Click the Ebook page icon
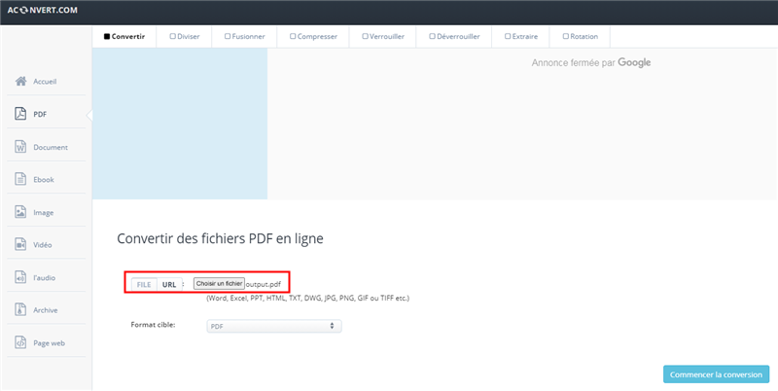 [20, 179]
